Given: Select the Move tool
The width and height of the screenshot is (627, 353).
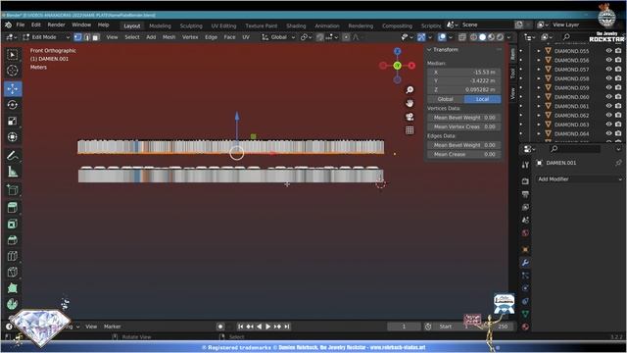Looking at the screenshot, I should [x=13, y=88].
